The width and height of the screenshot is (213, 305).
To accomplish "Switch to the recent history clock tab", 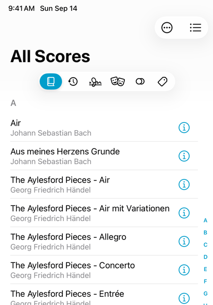I will [x=73, y=81].
